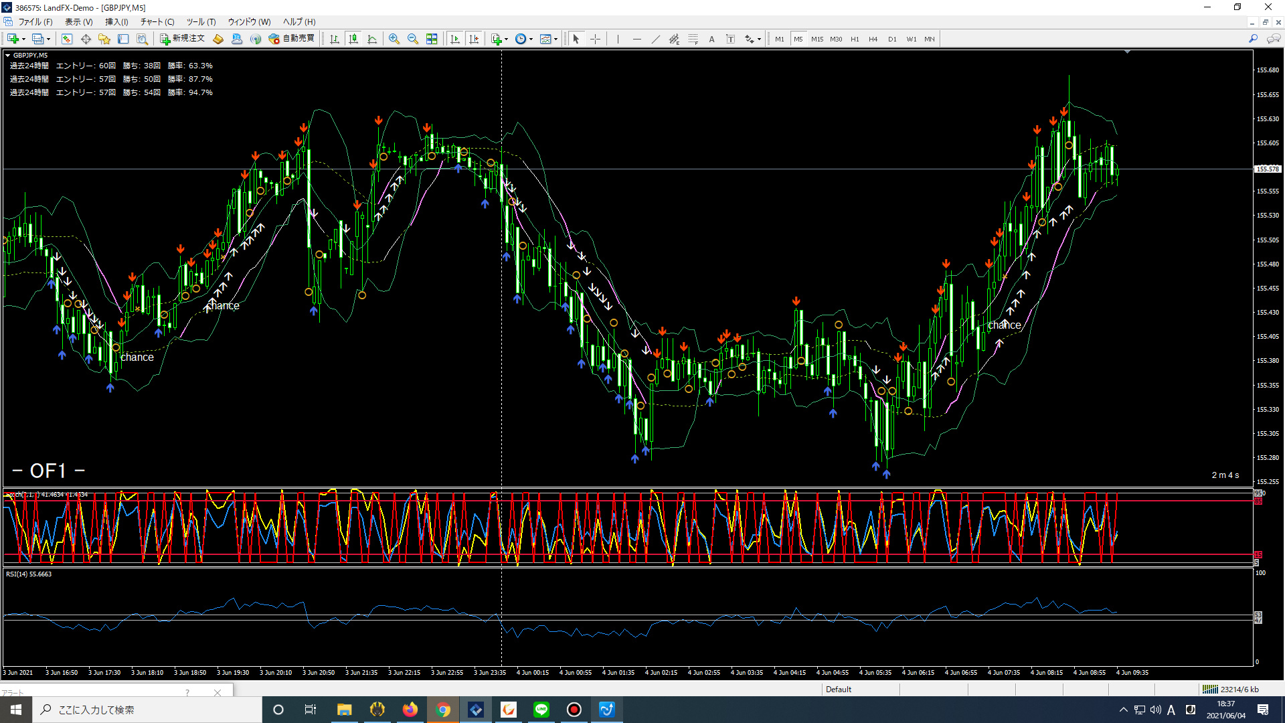Open the Market Watch window icon
The width and height of the screenshot is (1285, 723).
pyautogui.click(x=67, y=39)
